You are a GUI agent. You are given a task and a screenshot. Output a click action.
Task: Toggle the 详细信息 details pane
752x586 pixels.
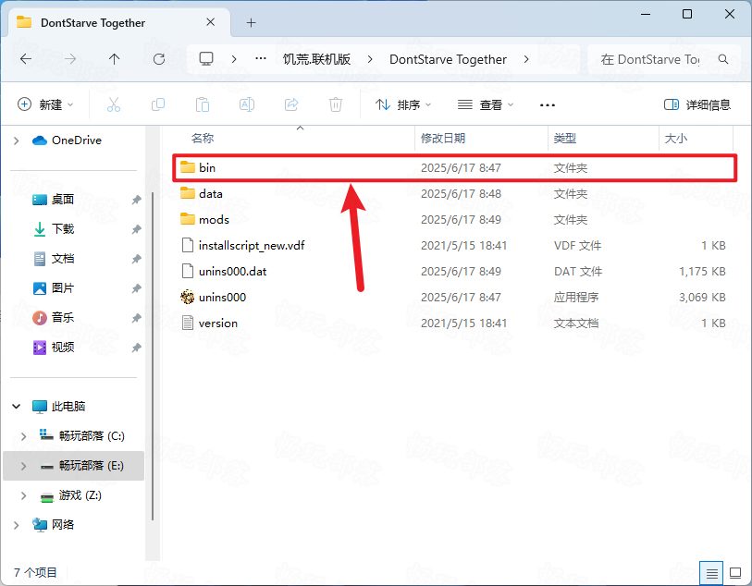click(x=697, y=104)
